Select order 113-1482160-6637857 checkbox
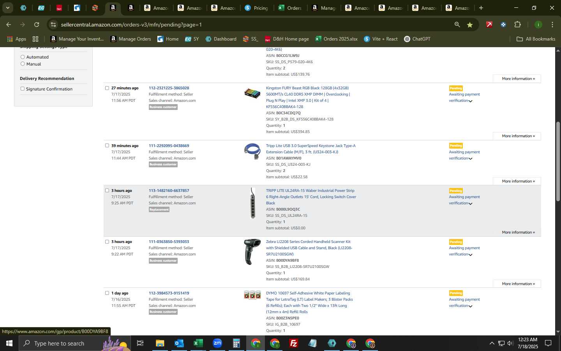The height and width of the screenshot is (351, 561). (107, 191)
